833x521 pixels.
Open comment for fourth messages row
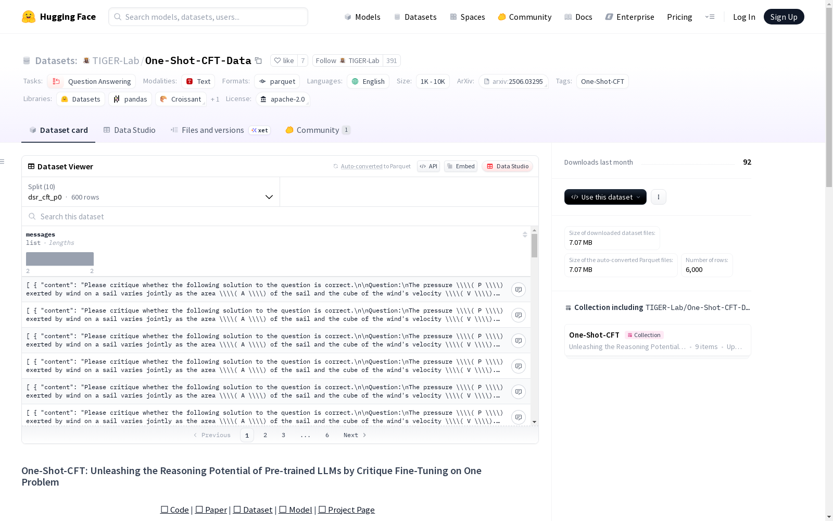click(x=519, y=366)
